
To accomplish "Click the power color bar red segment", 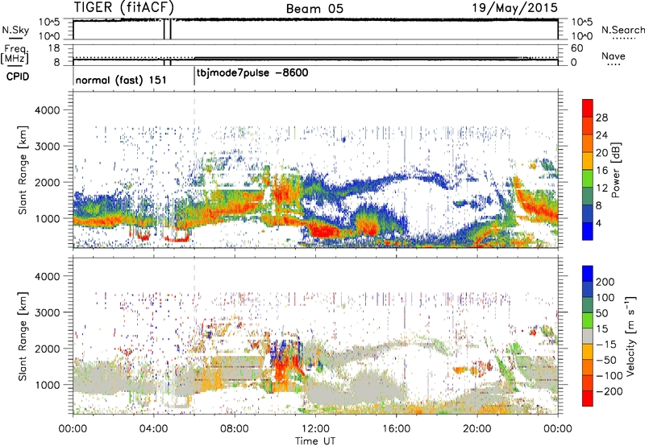I will point(588,109).
